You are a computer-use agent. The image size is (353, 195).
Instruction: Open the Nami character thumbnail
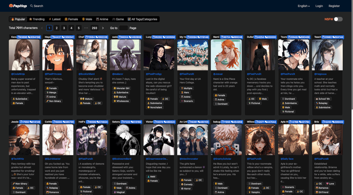point(226,55)
